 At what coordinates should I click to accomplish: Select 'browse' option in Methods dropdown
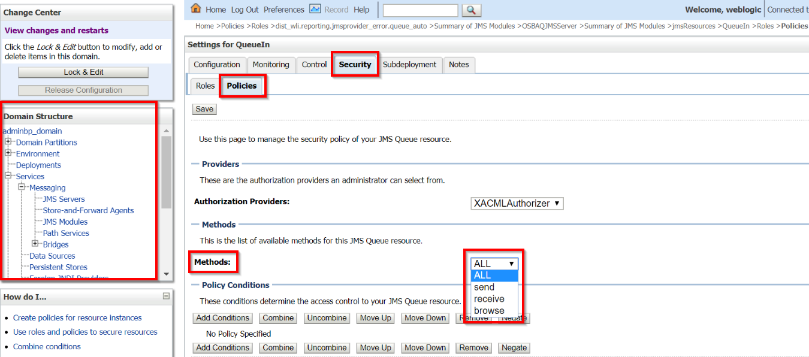click(x=489, y=310)
